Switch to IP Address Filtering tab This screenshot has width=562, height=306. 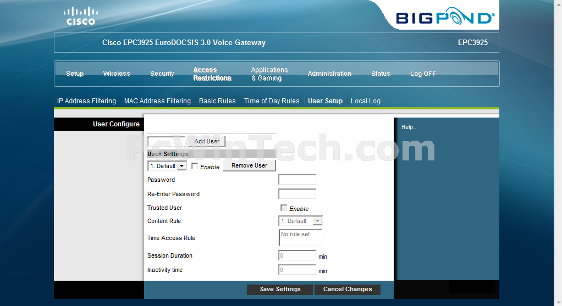[x=86, y=101]
